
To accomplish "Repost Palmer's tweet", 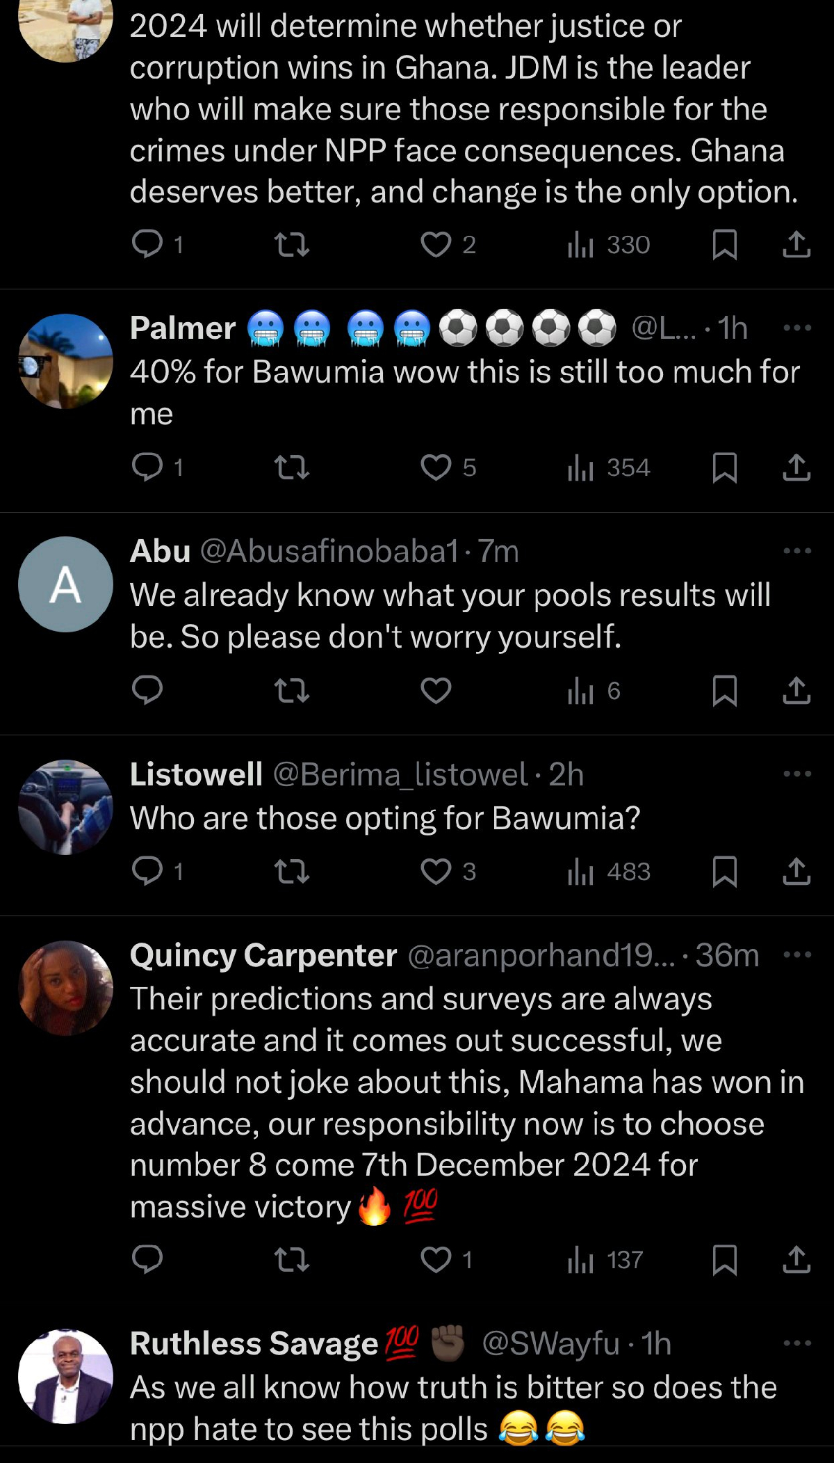I will click(292, 467).
